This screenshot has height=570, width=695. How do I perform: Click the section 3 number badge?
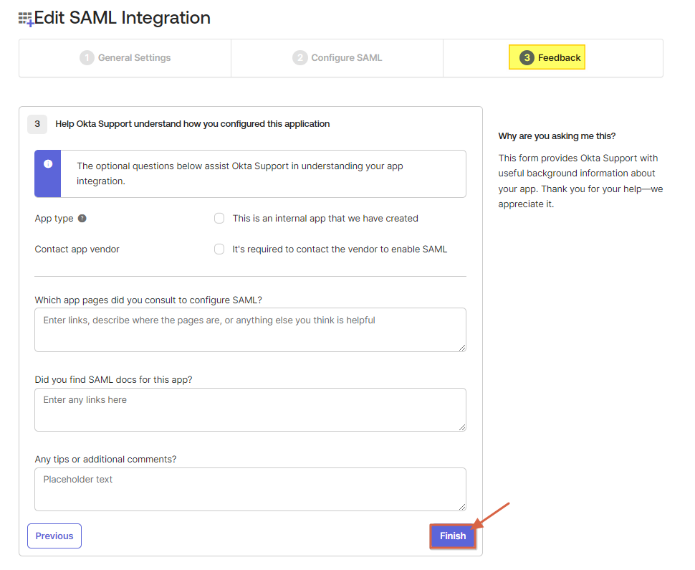pos(37,124)
